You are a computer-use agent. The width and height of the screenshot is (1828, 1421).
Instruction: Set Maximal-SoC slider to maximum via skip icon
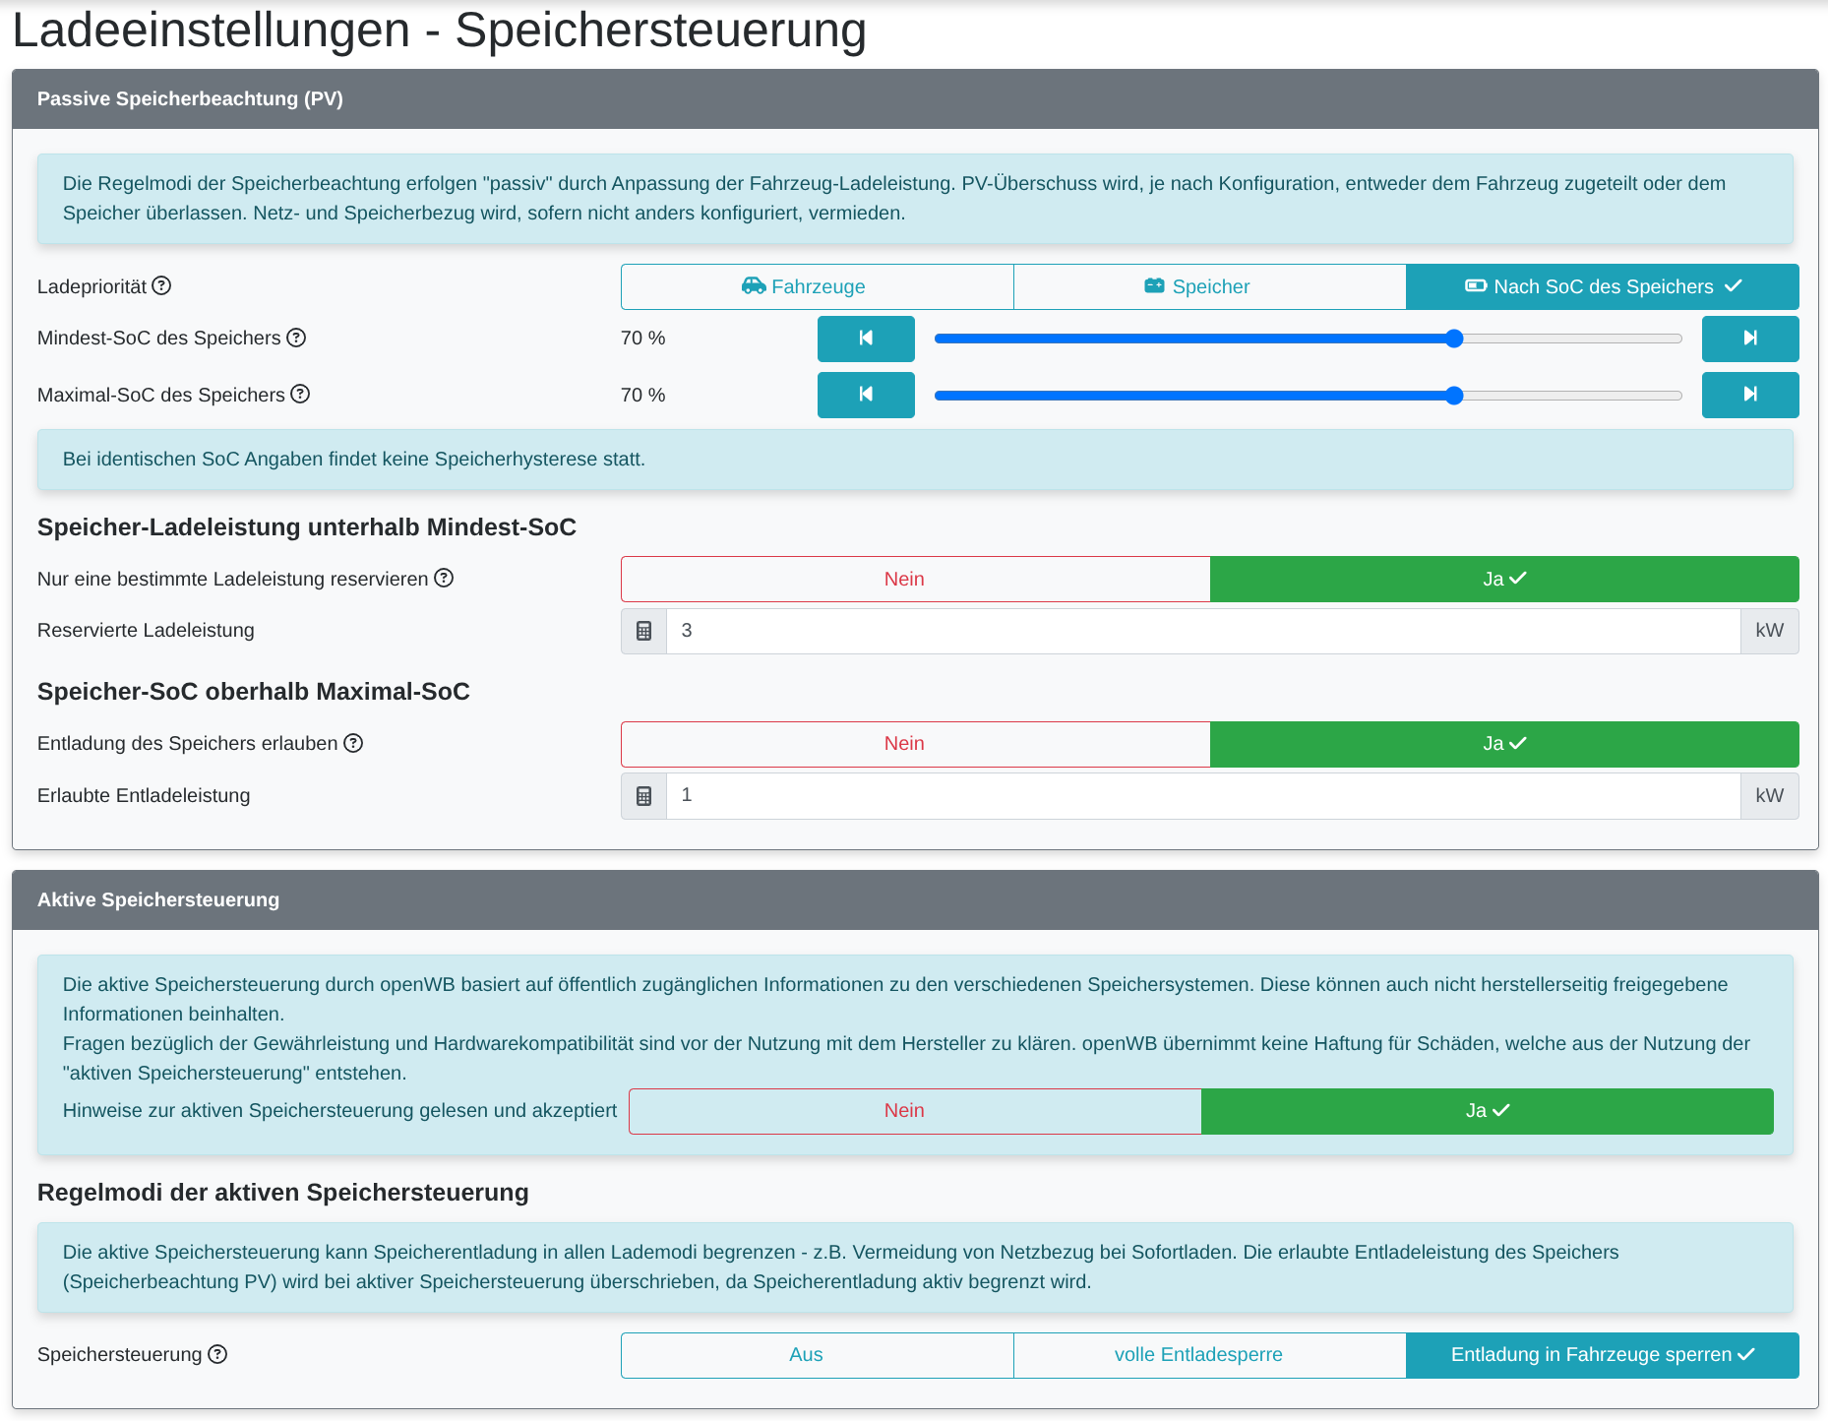click(x=1750, y=395)
